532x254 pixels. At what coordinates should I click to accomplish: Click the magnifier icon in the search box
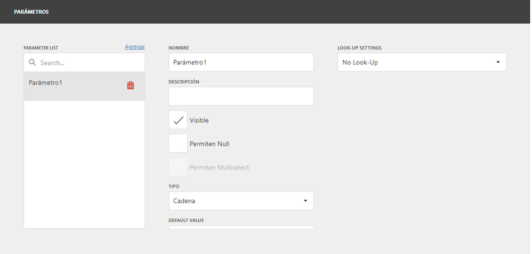tap(33, 63)
